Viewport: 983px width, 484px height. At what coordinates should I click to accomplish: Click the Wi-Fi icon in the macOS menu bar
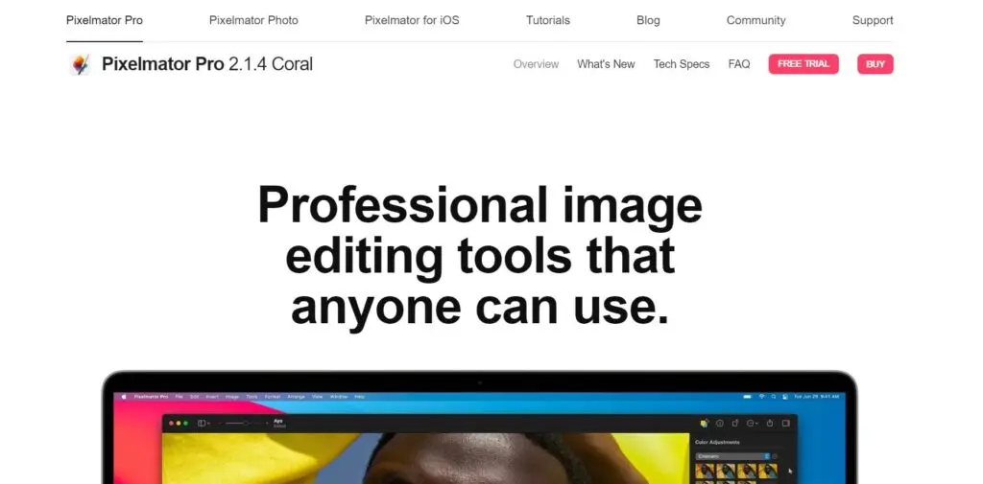[760, 396]
